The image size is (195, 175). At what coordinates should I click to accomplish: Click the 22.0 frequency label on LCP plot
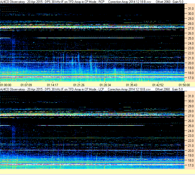click(x=191, y=141)
